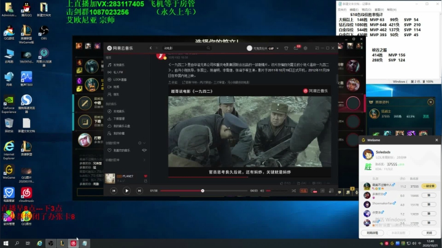Seek on the song progress slider
Screen dimensions: 442x248
204,191
